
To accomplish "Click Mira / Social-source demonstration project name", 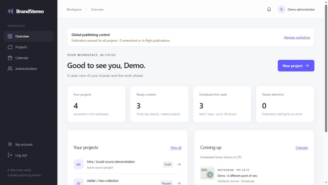I will [111, 162].
